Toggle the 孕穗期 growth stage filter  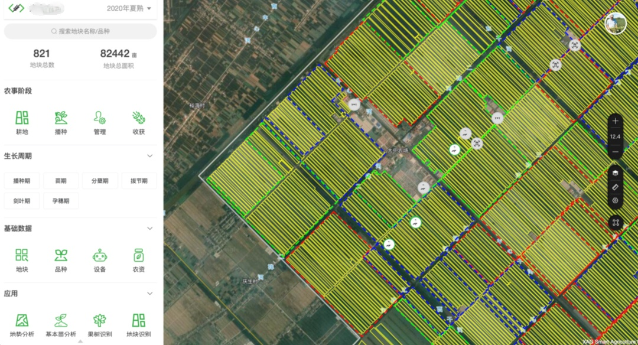(61, 201)
